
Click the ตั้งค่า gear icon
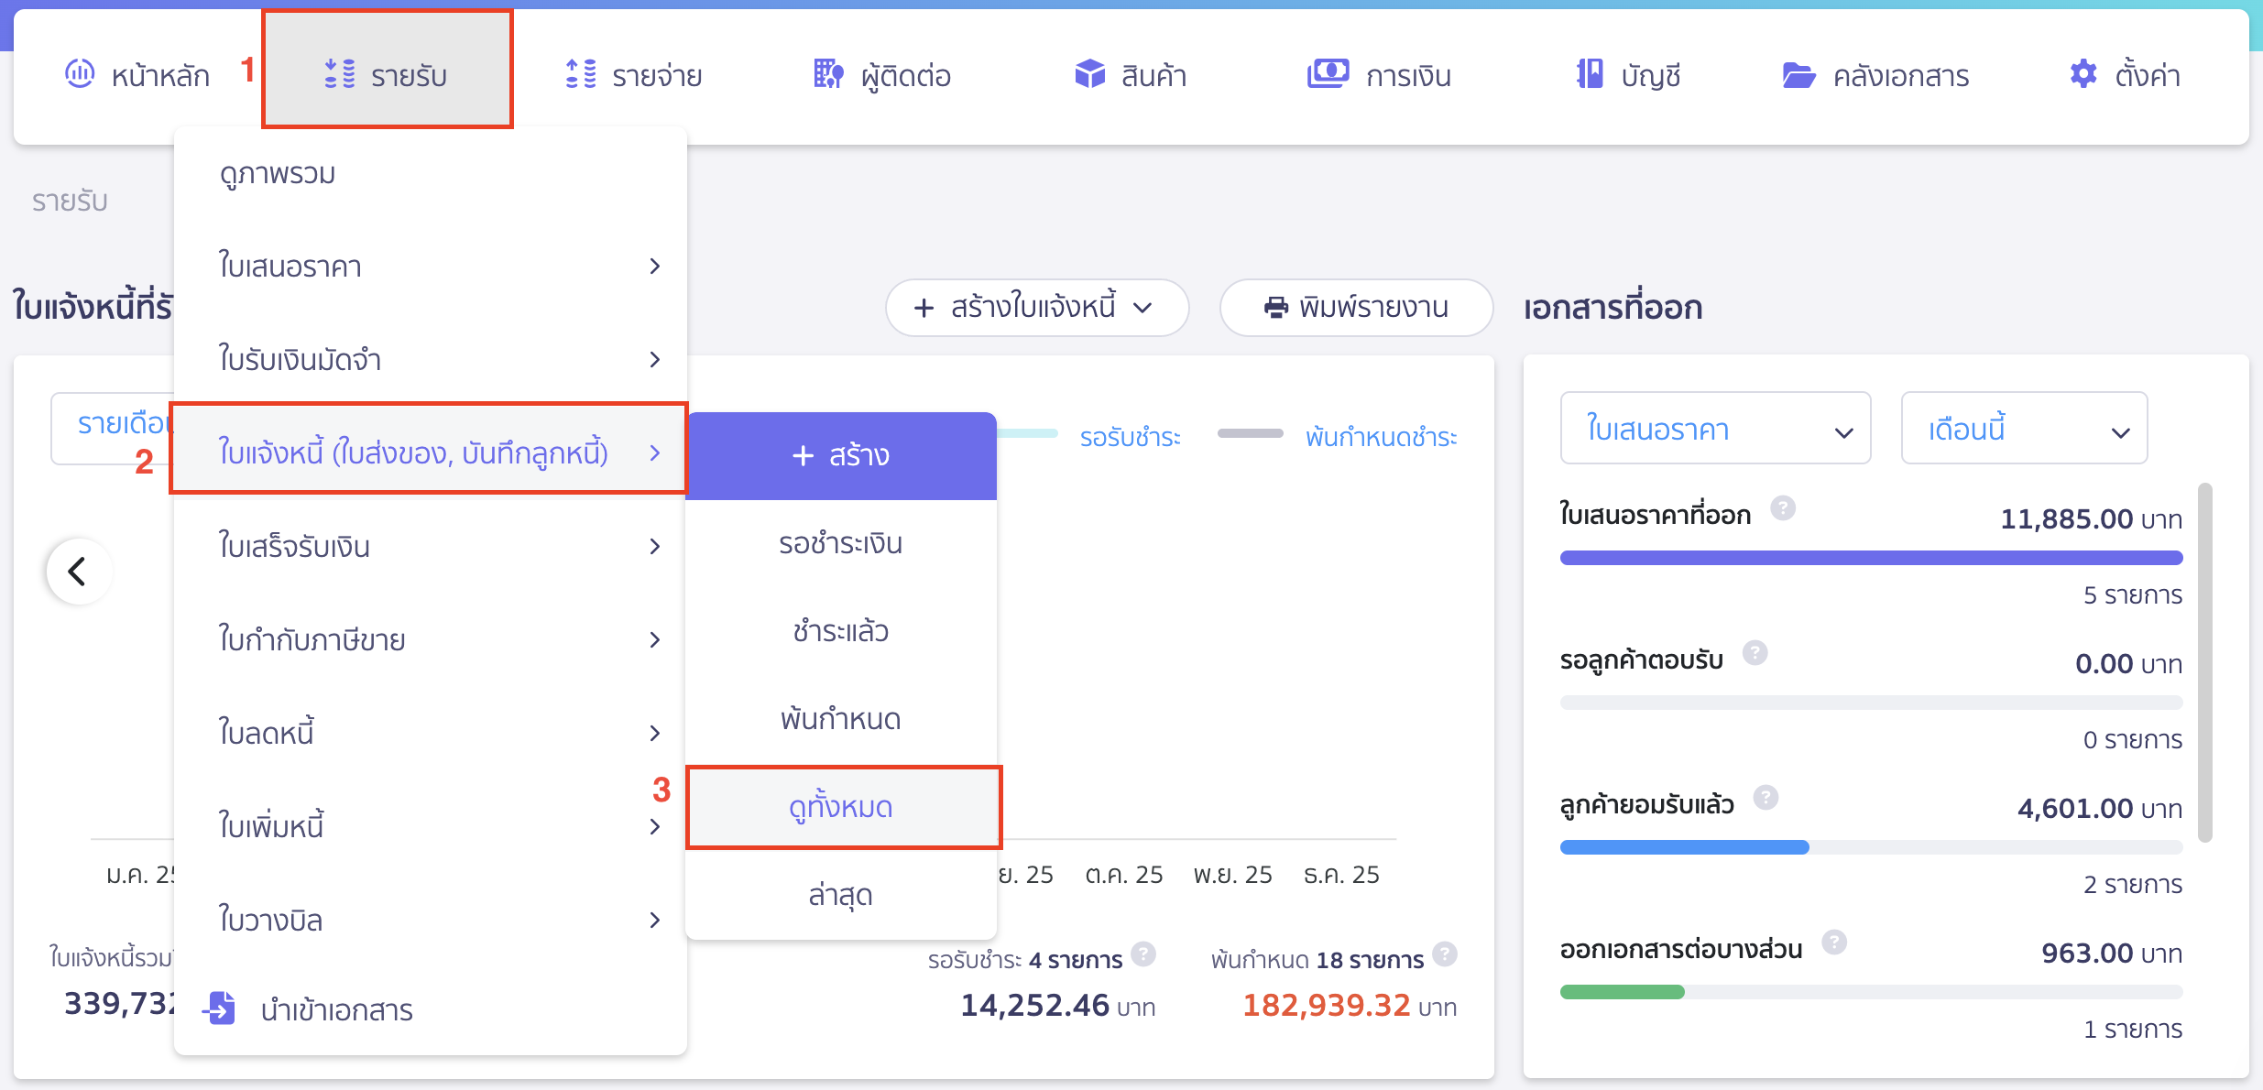[2083, 73]
